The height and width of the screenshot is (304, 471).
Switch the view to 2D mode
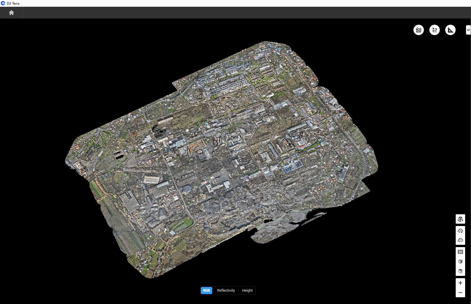460,252
